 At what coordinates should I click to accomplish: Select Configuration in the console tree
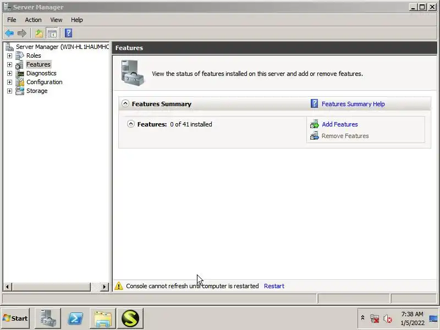pos(45,82)
